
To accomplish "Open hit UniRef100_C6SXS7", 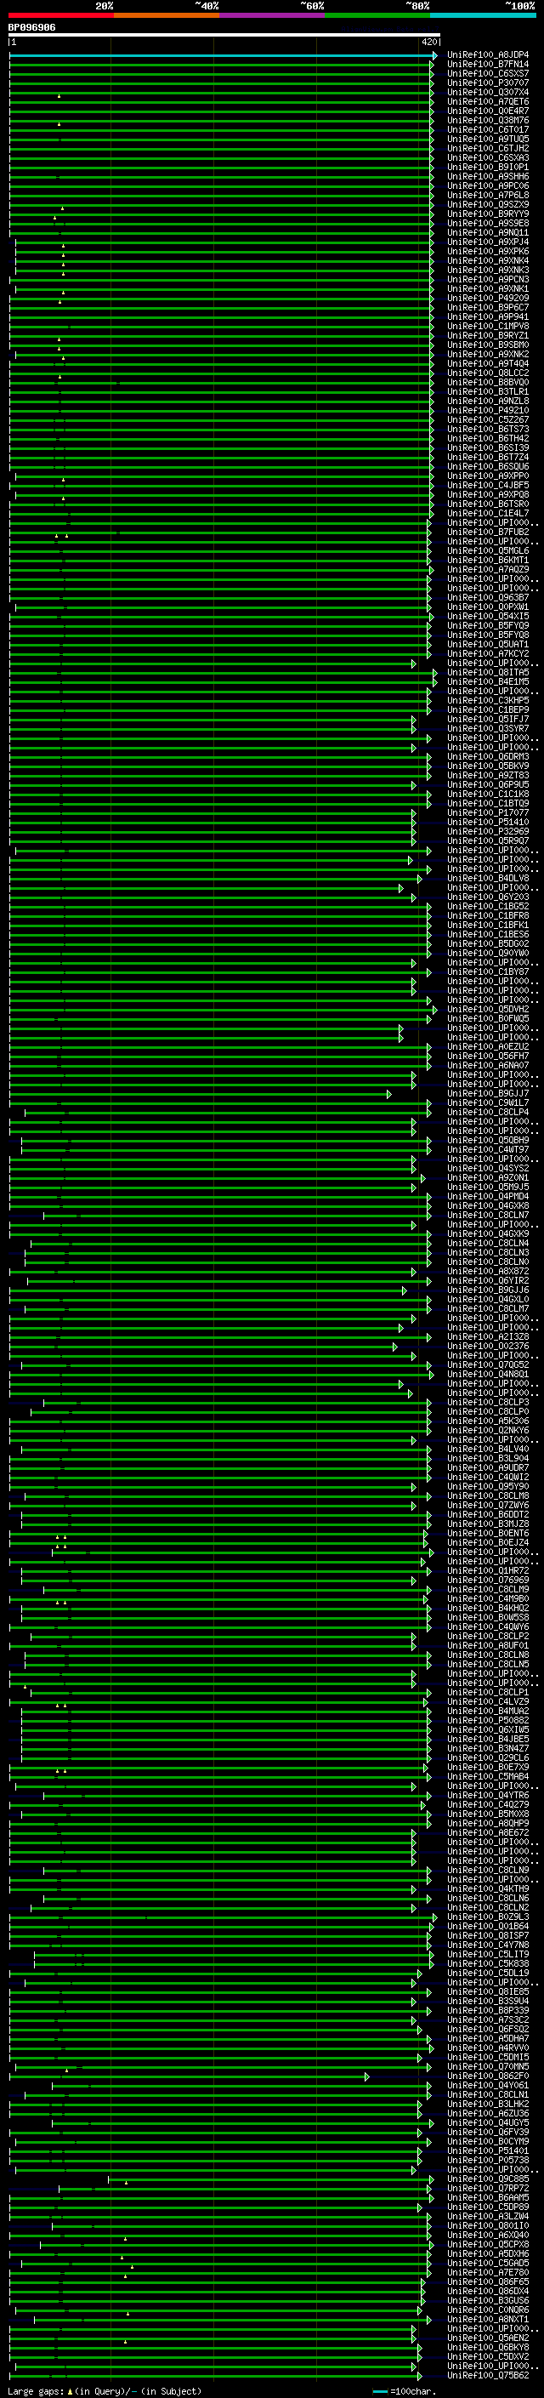I will click(488, 73).
